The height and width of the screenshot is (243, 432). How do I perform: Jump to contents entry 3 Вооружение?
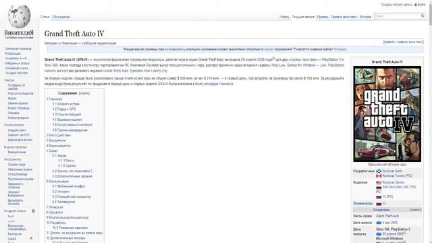pos(55,140)
